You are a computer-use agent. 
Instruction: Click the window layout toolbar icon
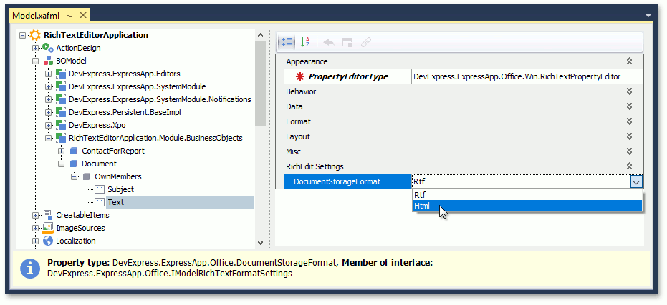point(347,42)
